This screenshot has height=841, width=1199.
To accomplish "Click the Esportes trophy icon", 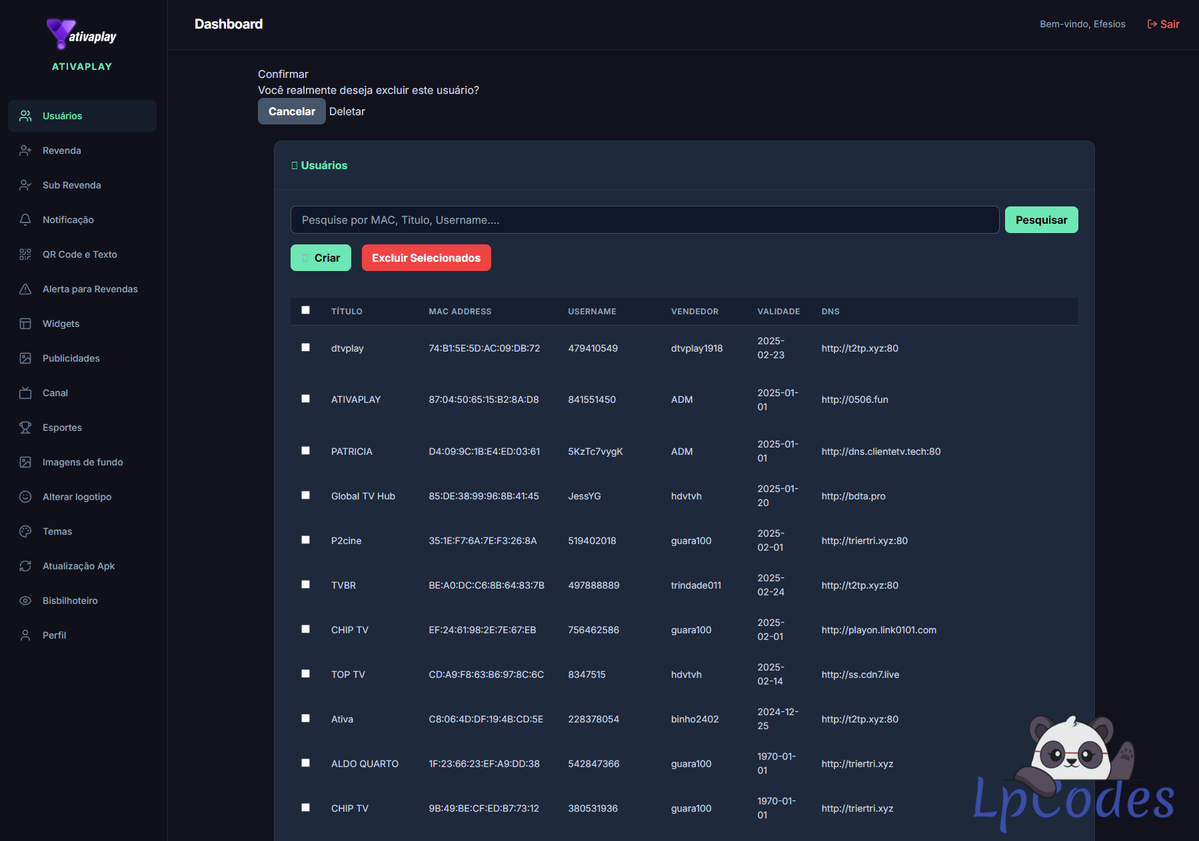I will click(25, 427).
